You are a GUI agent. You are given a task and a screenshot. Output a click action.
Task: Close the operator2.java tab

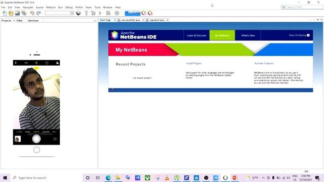[x=168, y=20]
